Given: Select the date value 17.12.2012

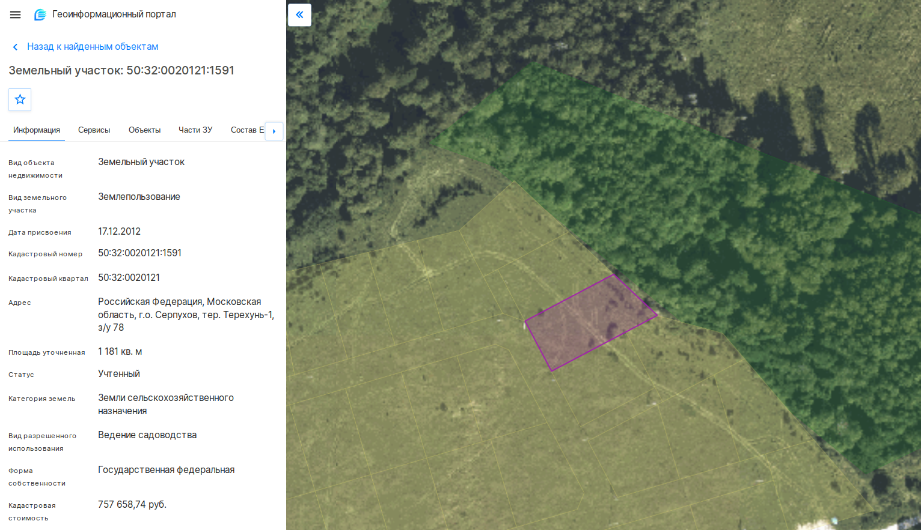Looking at the screenshot, I should pyautogui.click(x=119, y=232).
